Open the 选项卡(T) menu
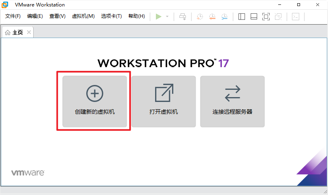The image size is (328, 195). (111, 16)
